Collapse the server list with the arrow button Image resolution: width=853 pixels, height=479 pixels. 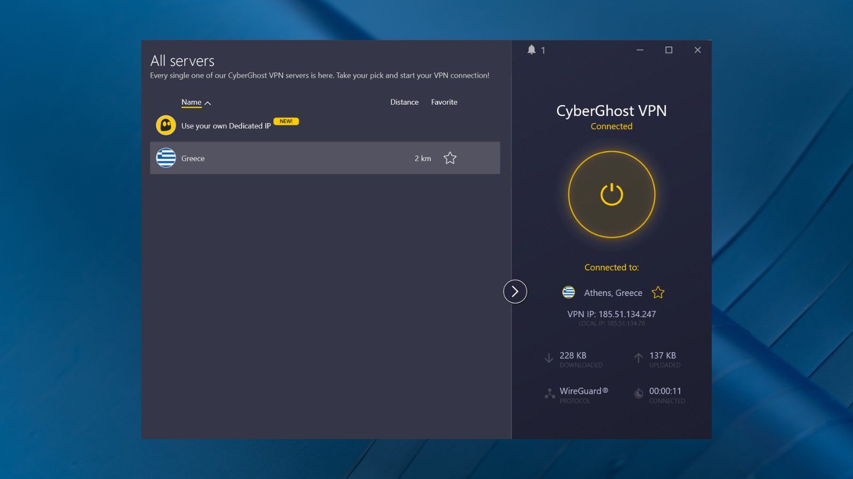click(x=515, y=291)
